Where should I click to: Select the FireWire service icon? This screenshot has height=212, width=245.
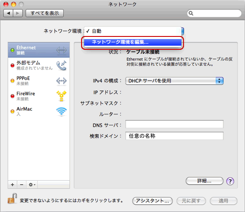[x=61, y=96]
